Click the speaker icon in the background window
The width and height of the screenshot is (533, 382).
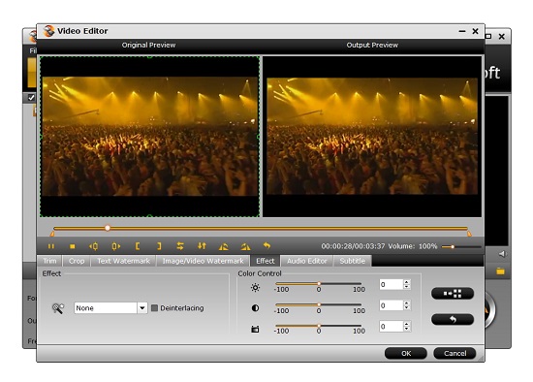[503, 254]
